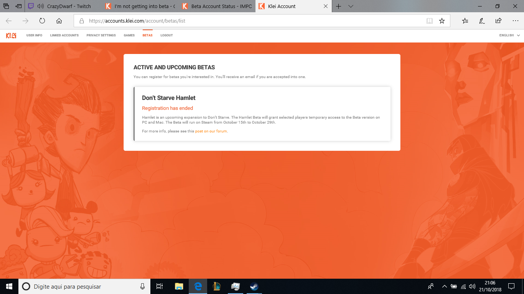Show hidden system tray icons
The image size is (524, 294).
point(445,286)
